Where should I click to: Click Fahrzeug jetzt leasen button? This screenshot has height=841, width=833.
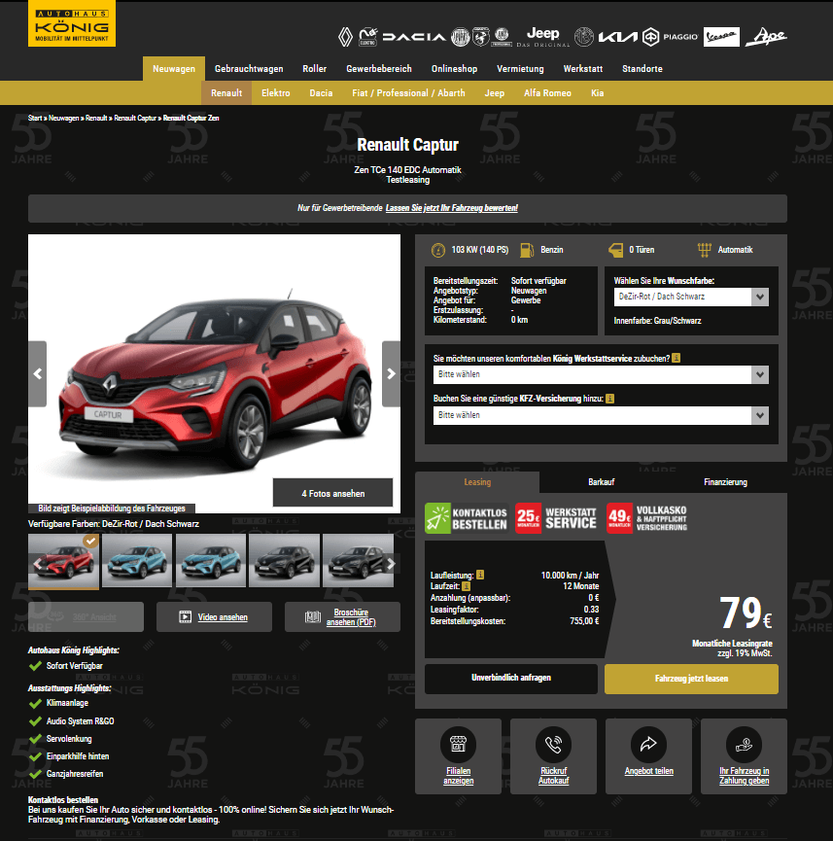(x=691, y=679)
